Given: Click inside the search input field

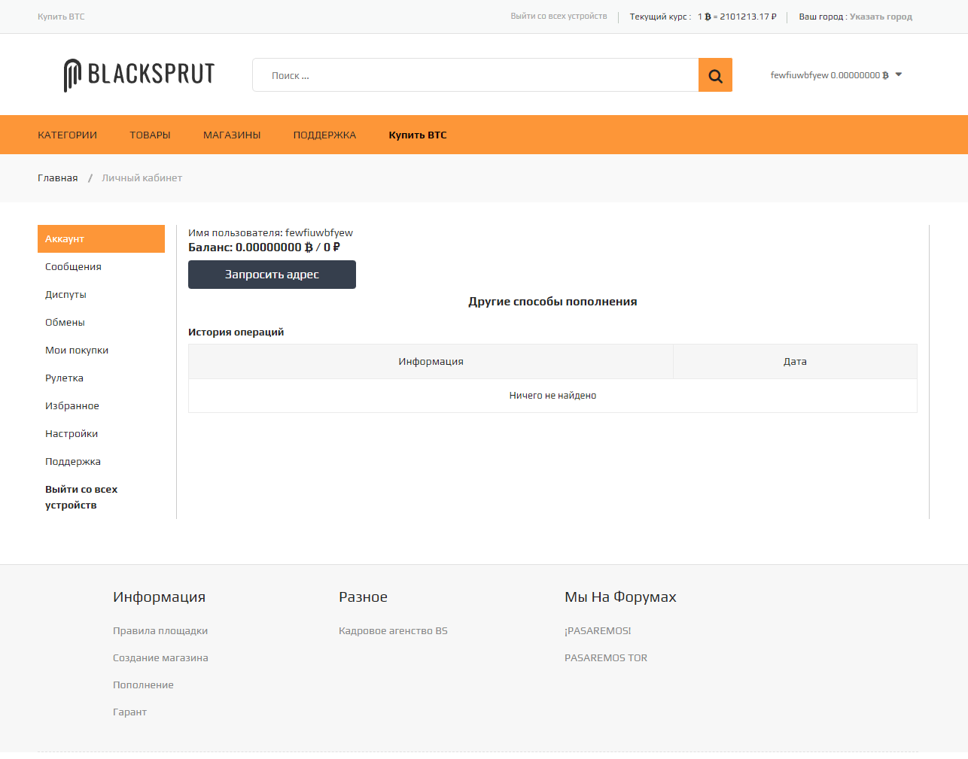Looking at the screenshot, I should point(474,75).
